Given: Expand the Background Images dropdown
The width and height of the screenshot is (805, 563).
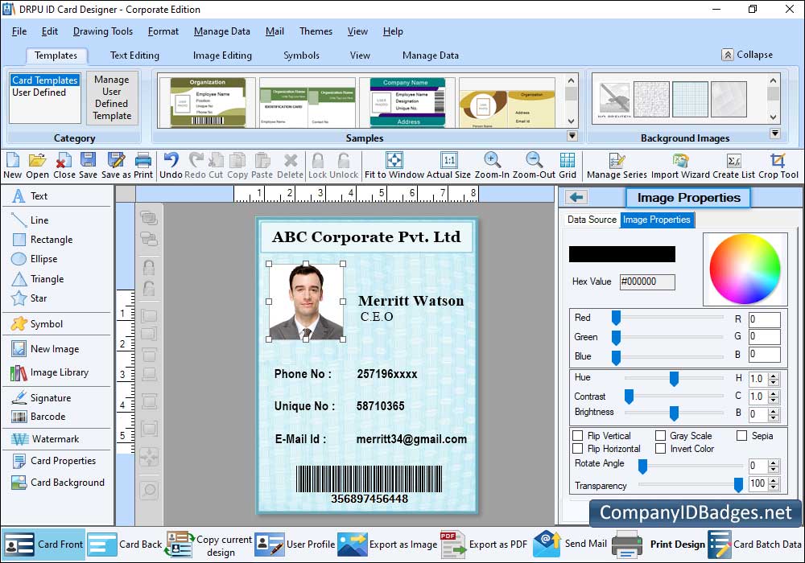Looking at the screenshot, I should 775,134.
